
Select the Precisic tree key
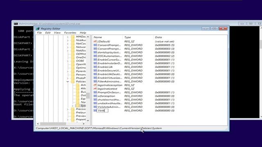(81, 109)
